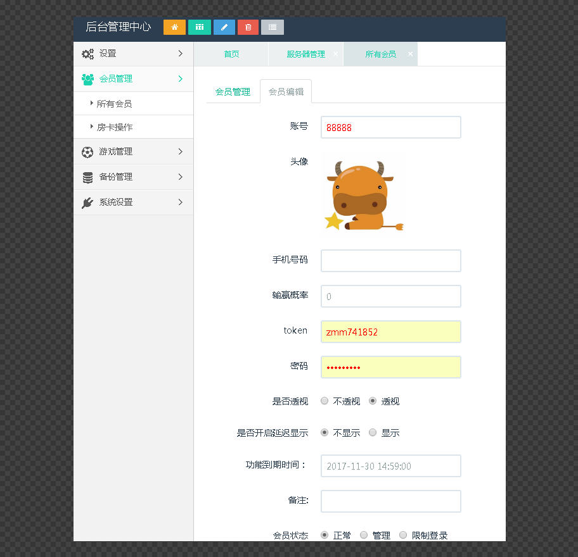Click the soccer ball icon beside 游戏管理

[87, 151]
